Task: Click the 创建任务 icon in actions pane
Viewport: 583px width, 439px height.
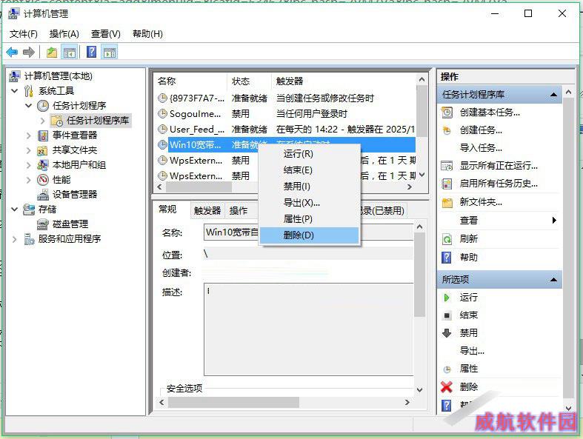Action: coord(447,130)
